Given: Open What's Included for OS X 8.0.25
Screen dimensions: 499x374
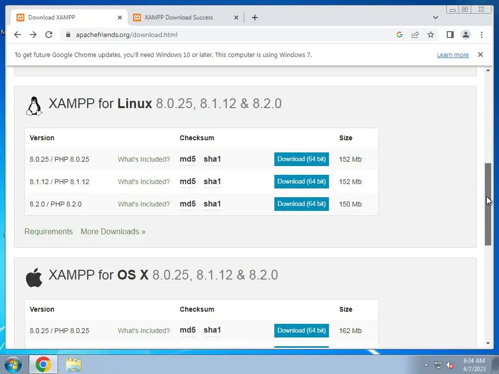Looking at the screenshot, I should tap(144, 331).
